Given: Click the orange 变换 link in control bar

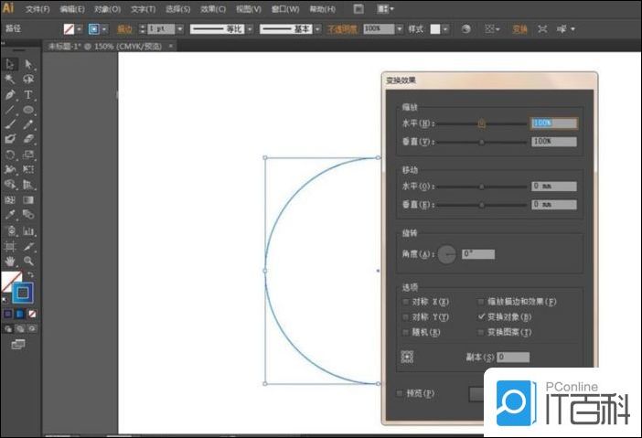Looking at the screenshot, I should coord(519,29).
